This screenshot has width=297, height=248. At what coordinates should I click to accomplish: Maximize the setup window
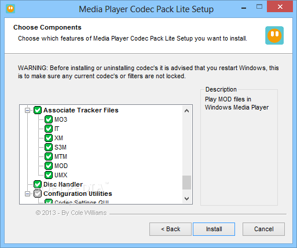259,7
